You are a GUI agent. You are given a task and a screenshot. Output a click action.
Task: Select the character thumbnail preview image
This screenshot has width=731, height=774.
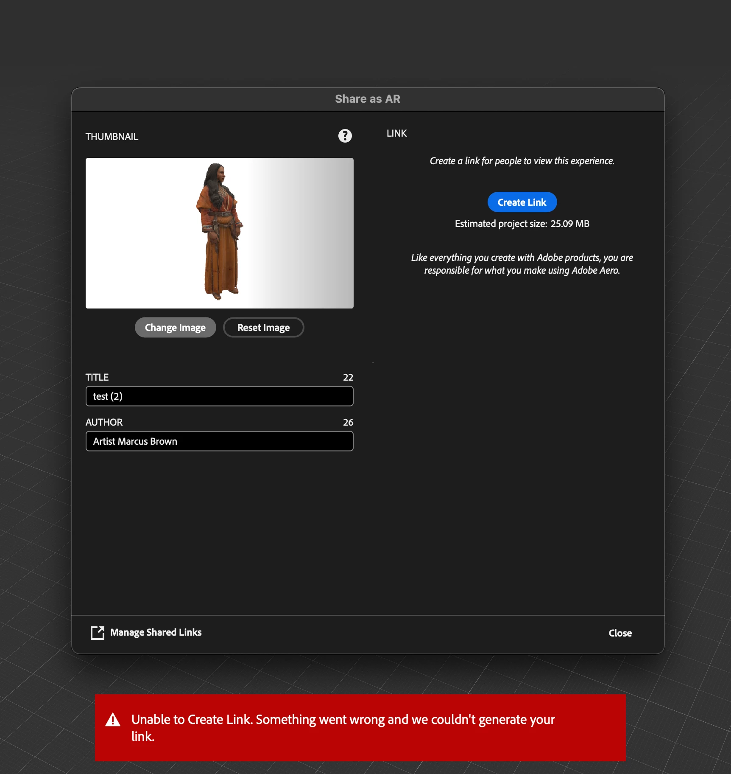tap(219, 233)
